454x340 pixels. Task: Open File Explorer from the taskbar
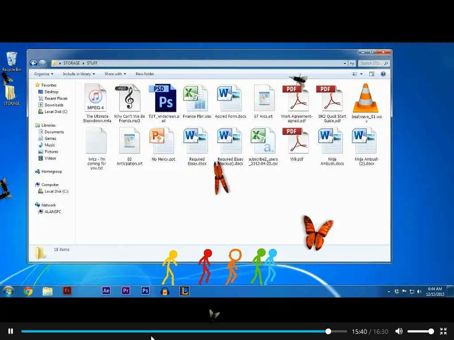click(x=47, y=291)
